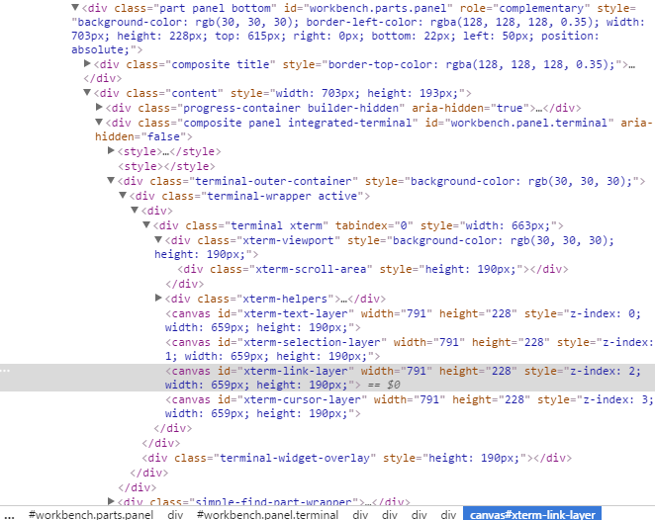Select the xterm-cursor-layer canvas element

[x=409, y=406]
